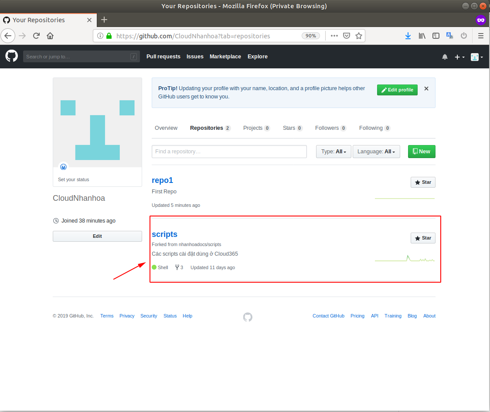Image resolution: width=490 pixels, height=412 pixels.
Task: Click the 90% zoom level indicator
Action: (311, 36)
